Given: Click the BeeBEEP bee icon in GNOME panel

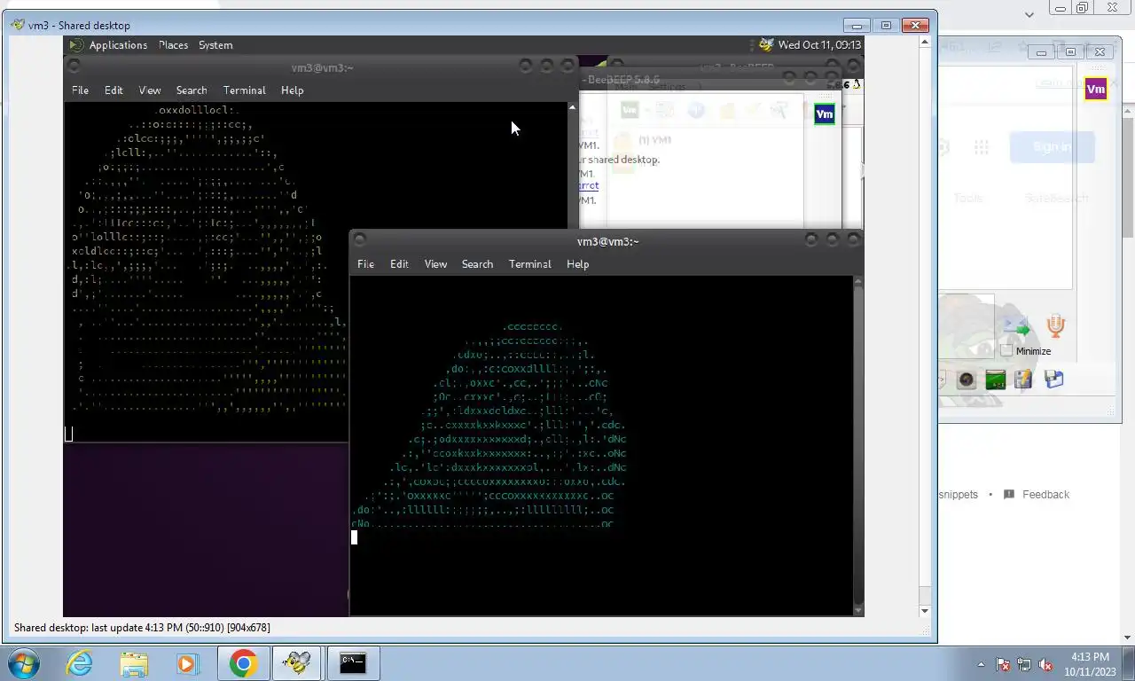Looking at the screenshot, I should (766, 44).
